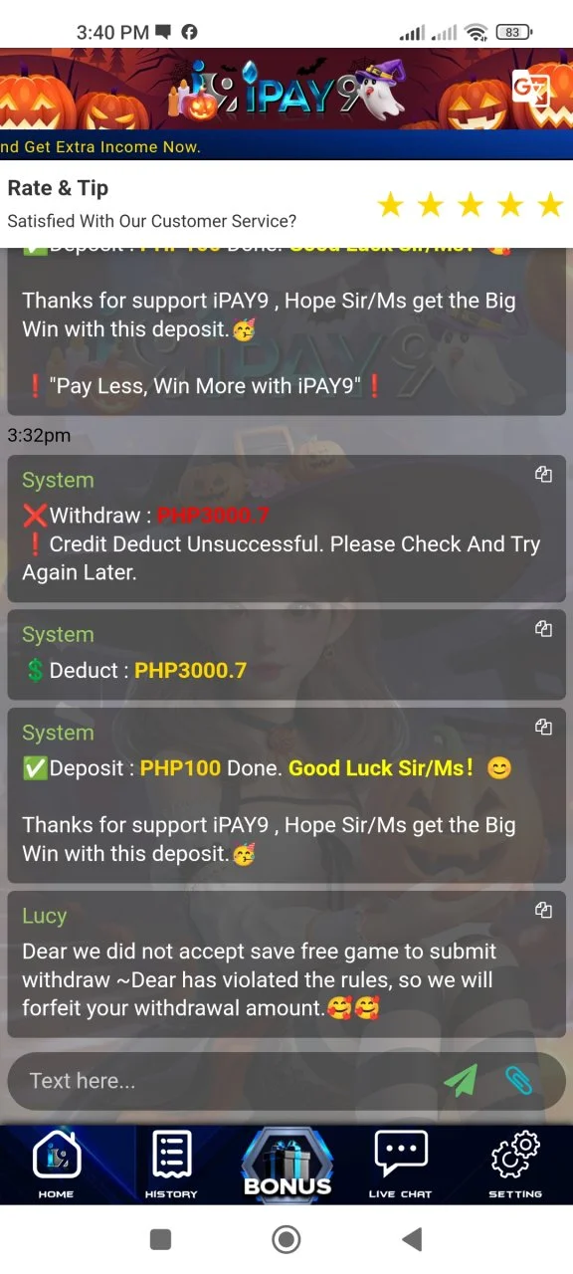Copy Lucy's message about forfeited withdrawal
573x1274 pixels.
coord(543,910)
